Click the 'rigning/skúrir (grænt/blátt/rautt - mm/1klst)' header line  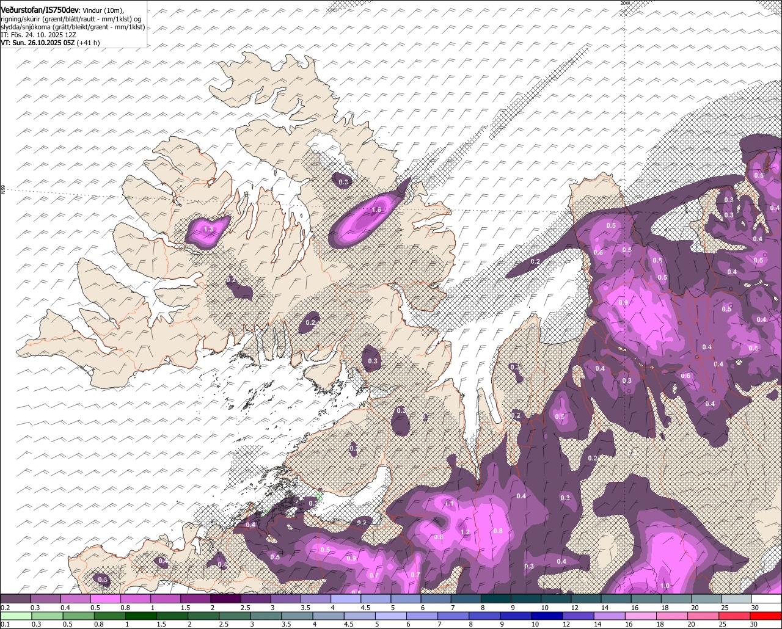coord(67,19)
